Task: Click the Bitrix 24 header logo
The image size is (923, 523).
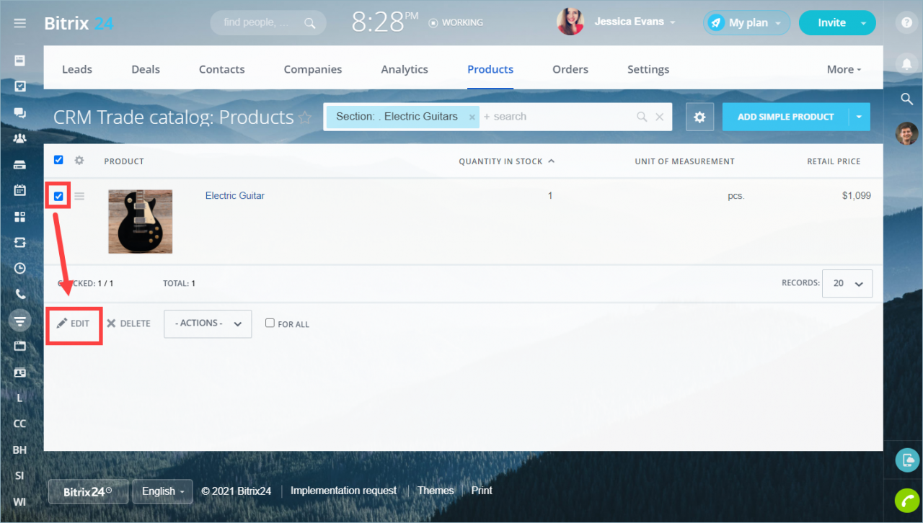Action: [x=79, y=23]
